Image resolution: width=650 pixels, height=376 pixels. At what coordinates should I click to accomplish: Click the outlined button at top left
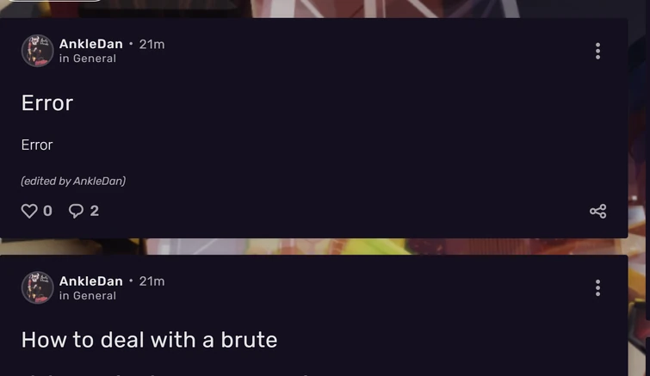(54, 1)
